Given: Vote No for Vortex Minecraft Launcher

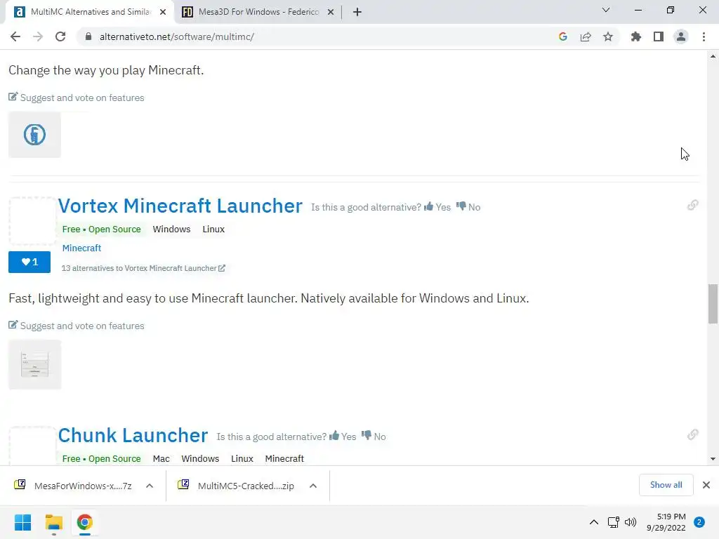Looking at the screenshot, I should point(468,207).
